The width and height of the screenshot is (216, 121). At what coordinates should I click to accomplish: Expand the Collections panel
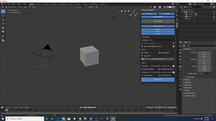[187, 82]
